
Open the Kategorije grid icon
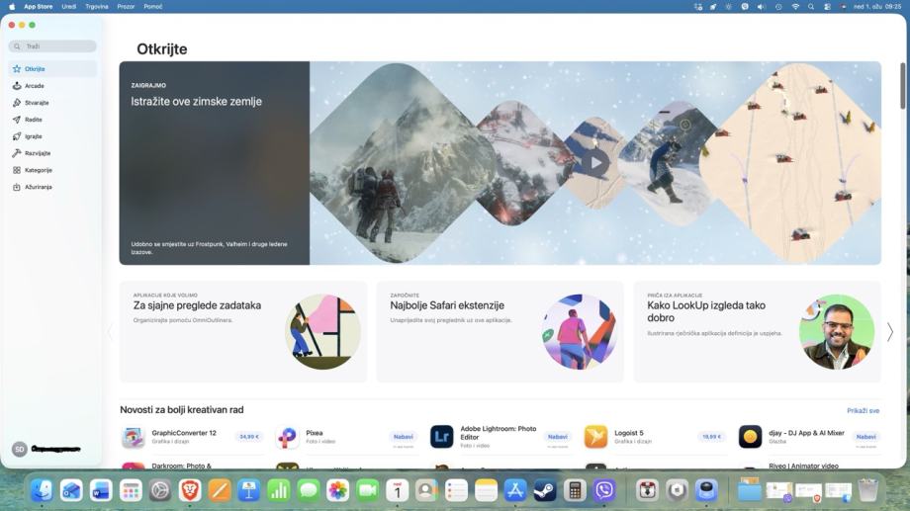pyautogui.click(x=17, y=170)
